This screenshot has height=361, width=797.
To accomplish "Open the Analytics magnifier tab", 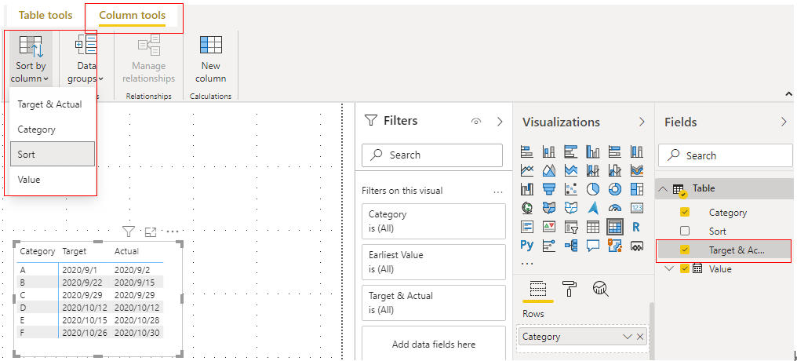I will 600,289.
